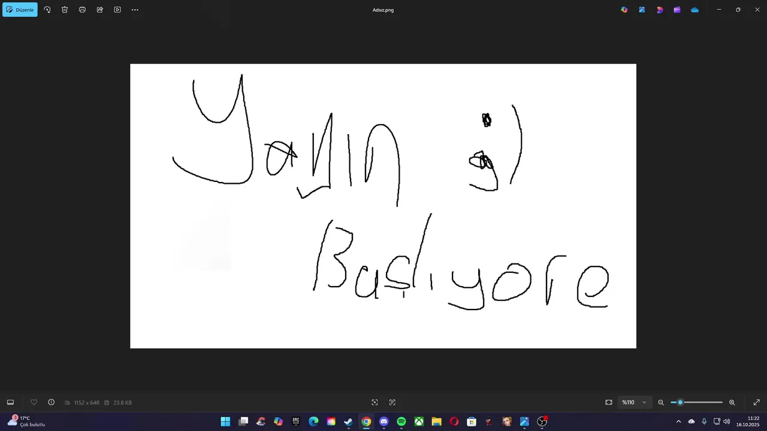Run visual search with the lens icon

pos(375,402)
